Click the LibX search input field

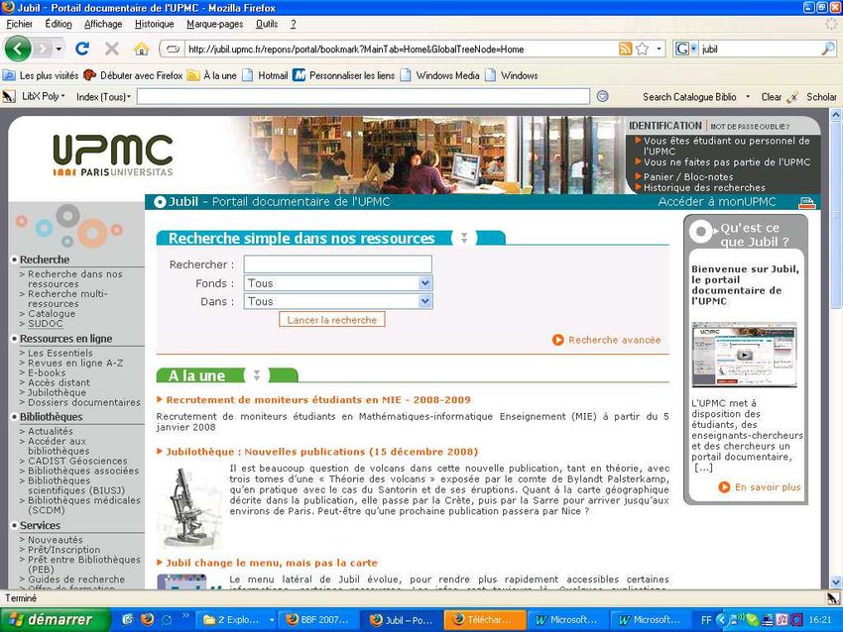coord(363,97)
